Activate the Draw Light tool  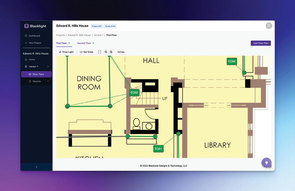pos(66,52)
